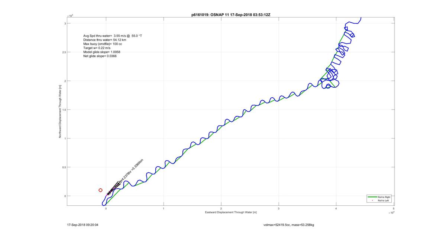
Task: Select the 'Max buoy (cmdfile)= 100 cc' line
Action: coord(103,44)
